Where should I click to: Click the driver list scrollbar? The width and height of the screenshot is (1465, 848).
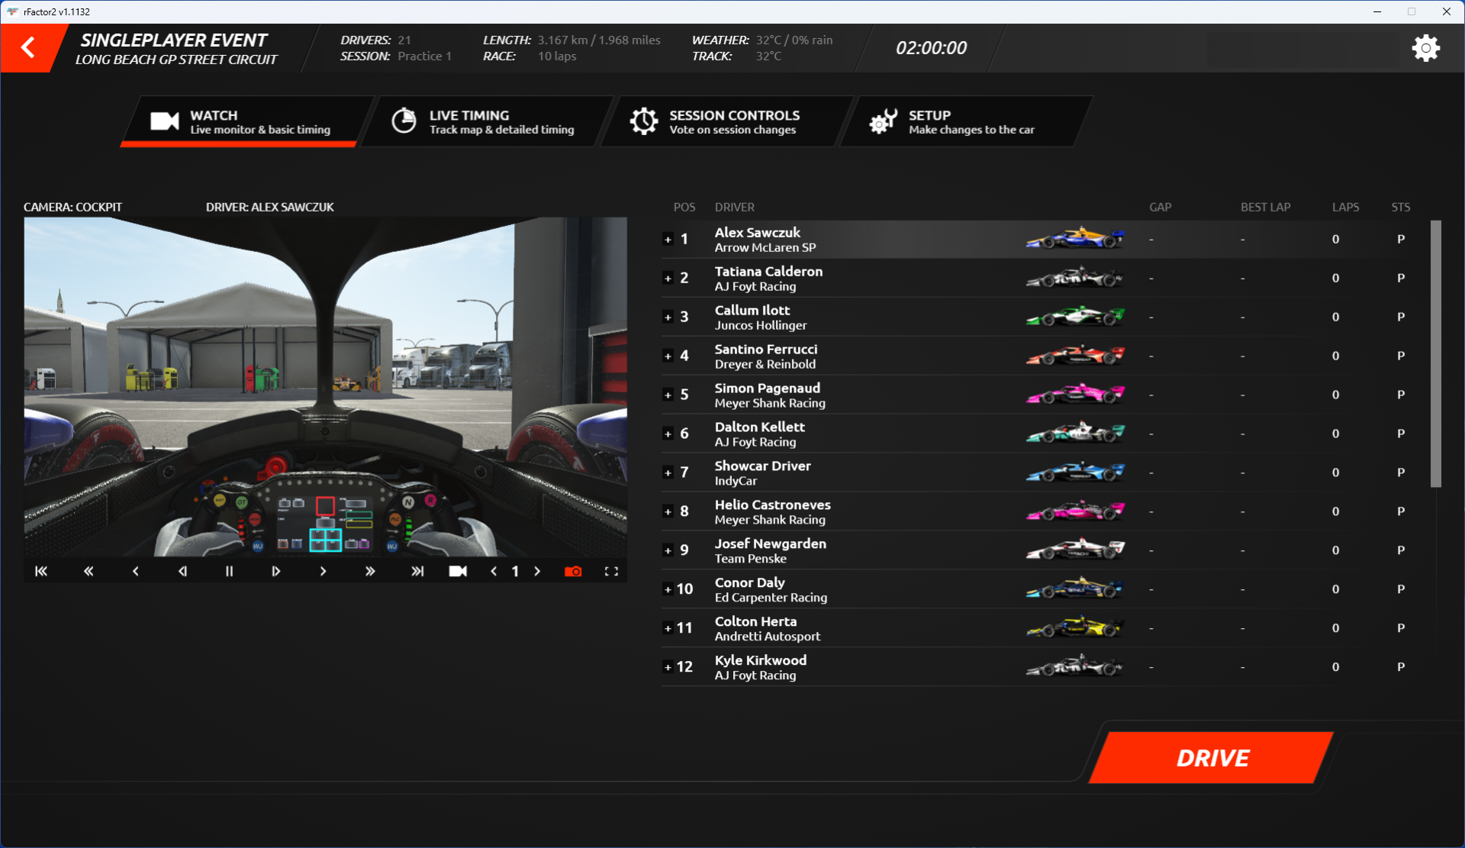(1435, 354)
